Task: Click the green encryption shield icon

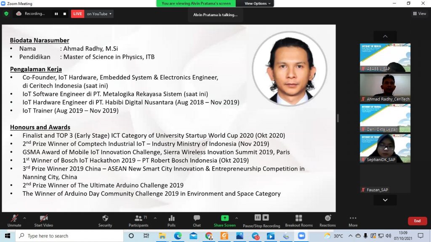Action: click(6, 14)
